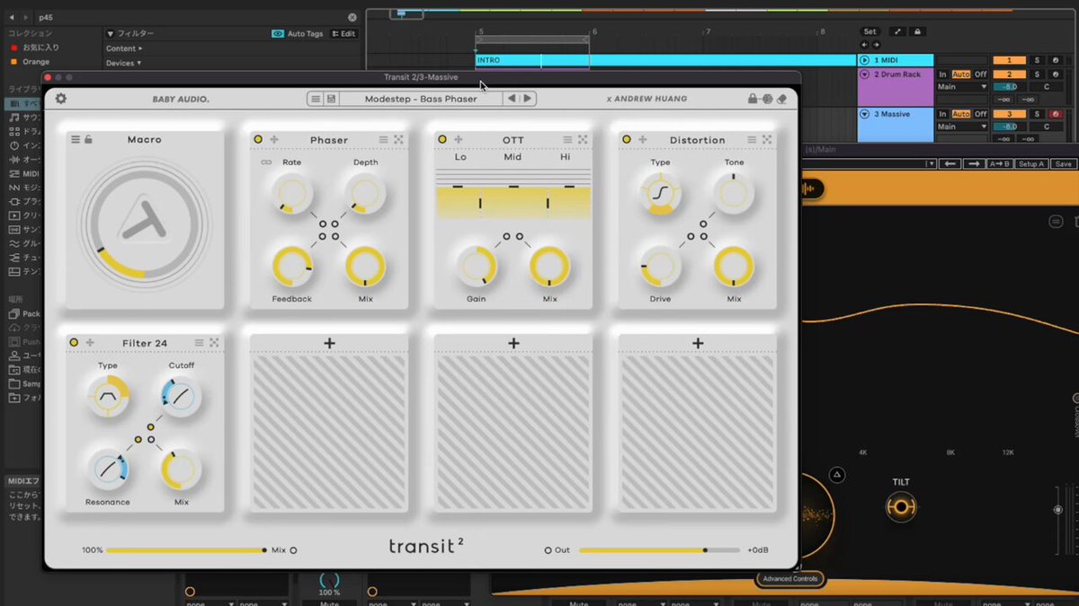Click the eraser clear icon in Transit header
This screenshot has width=1079, height=606.
tap(781, 99)
